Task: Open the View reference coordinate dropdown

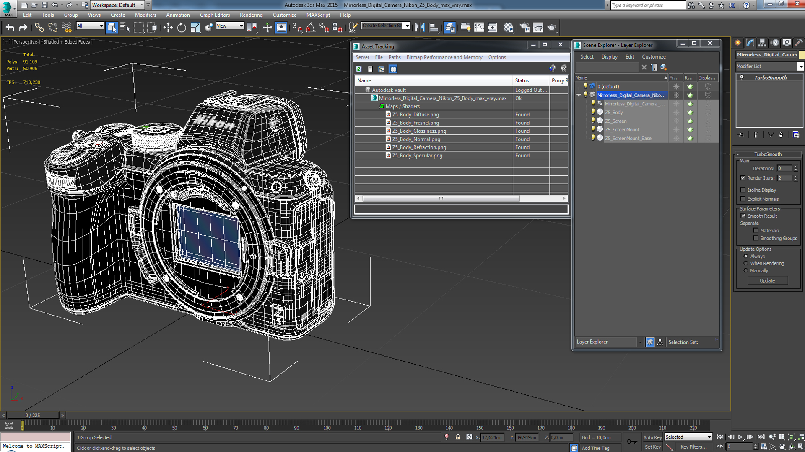Action: 230,26
